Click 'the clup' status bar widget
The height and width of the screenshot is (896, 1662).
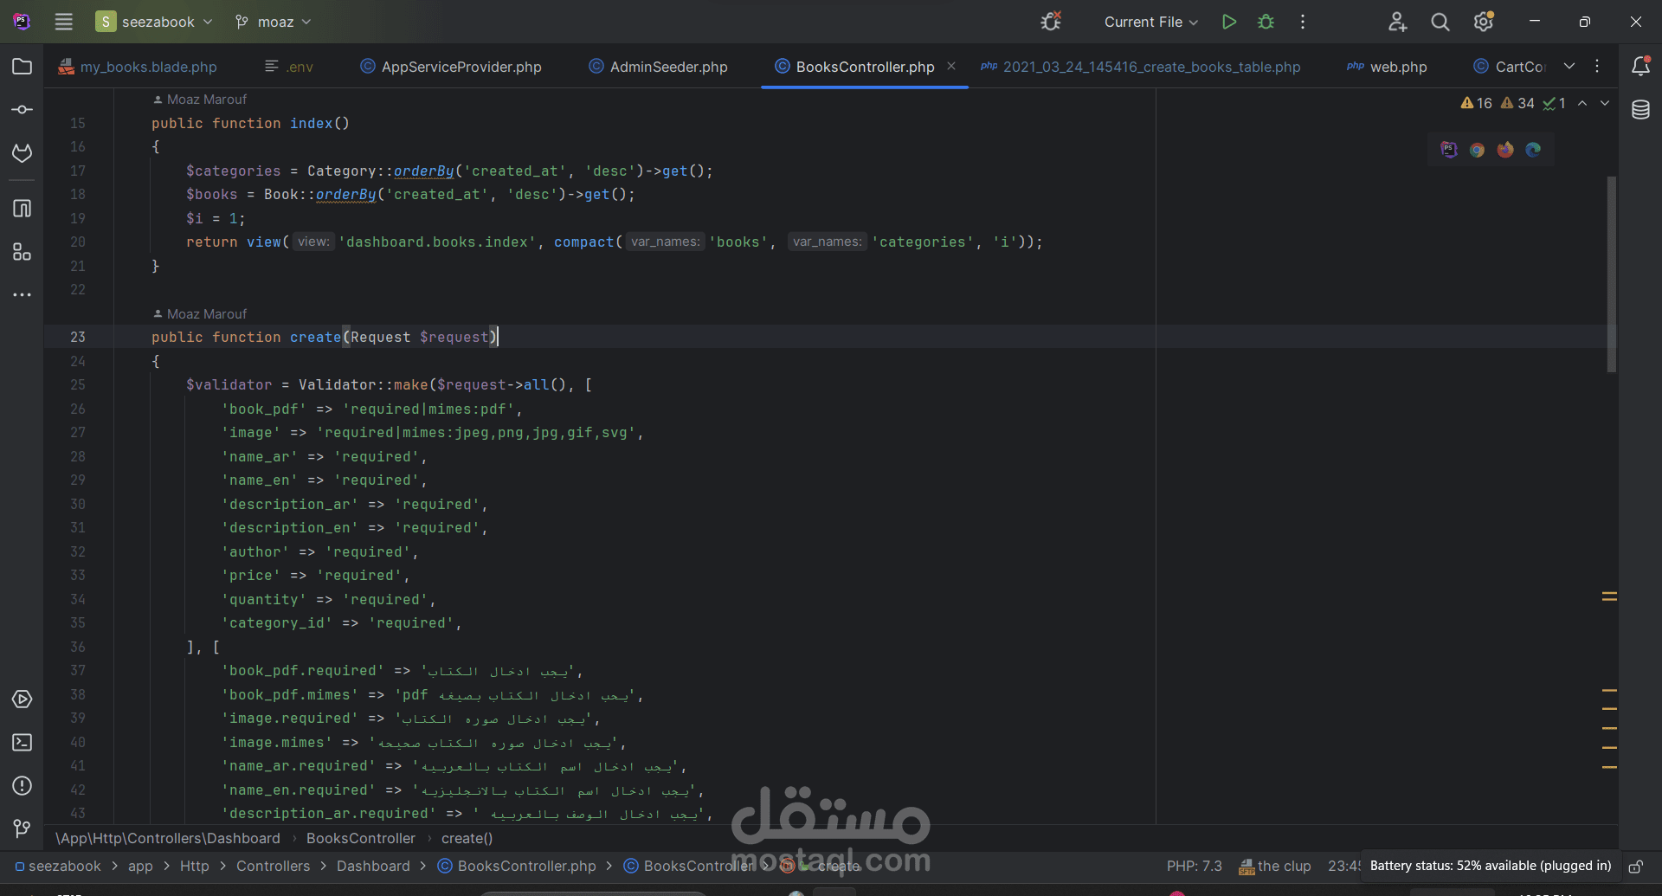[x=1275, y=866]
